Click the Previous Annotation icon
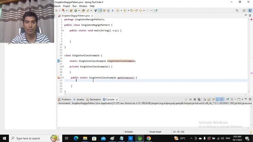This screenshot has height=142, width=253. [125, 11]
